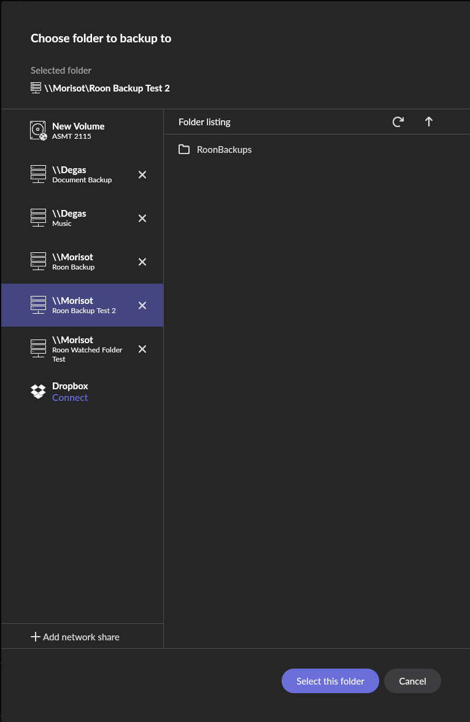Select the New Volume ASMT 2115 drive
Image resolution: width=470 pixels, height=722 pixels.
click(82, 131)
